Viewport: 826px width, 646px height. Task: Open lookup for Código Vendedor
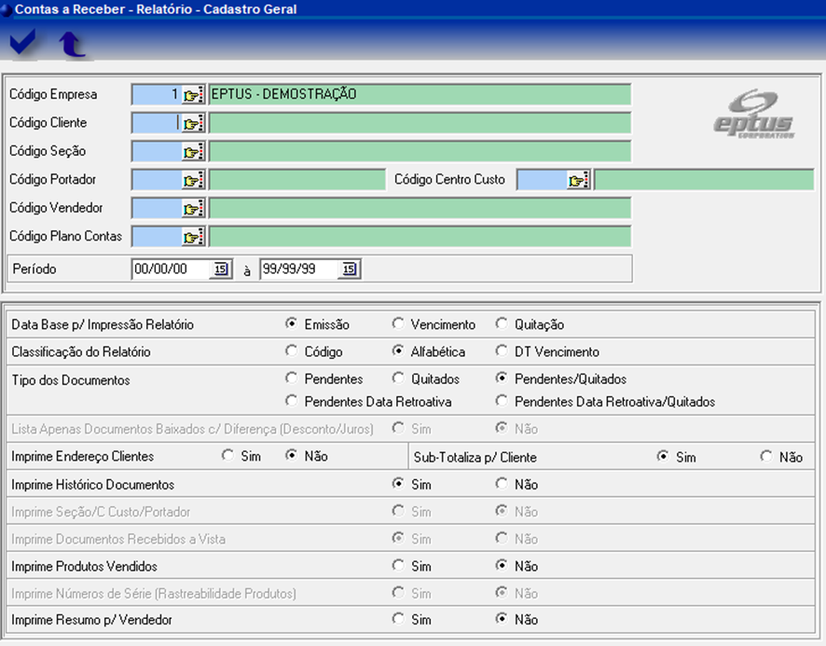pyautogui.click(x=193, y=209)
